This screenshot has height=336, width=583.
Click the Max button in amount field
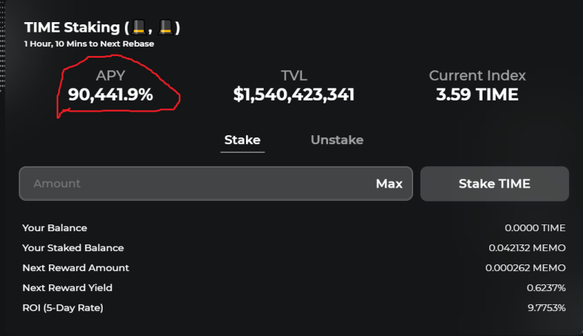tap(389, 184)
